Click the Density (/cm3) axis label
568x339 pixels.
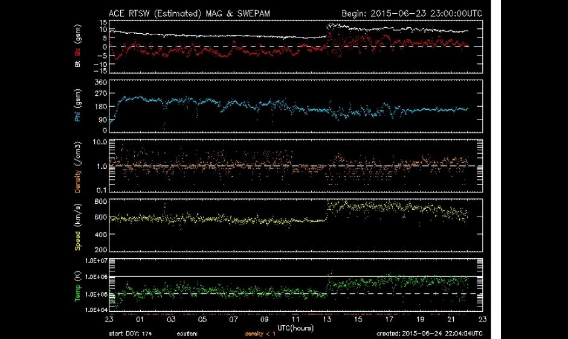coord(79,164)
